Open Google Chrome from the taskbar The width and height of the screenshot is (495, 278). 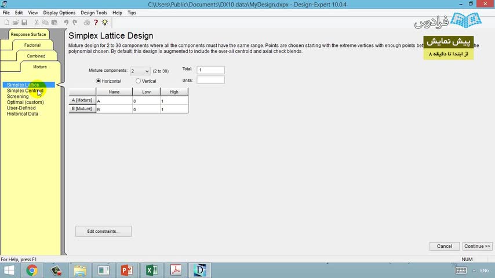click(x=32, y=270)
